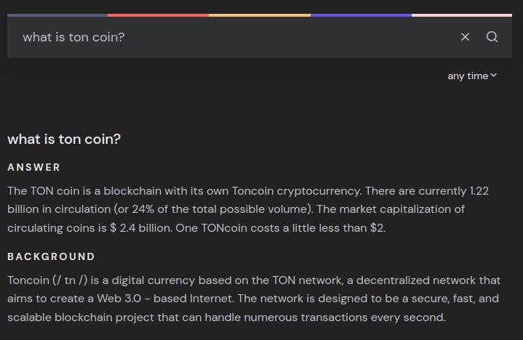Click the bold result heading "what is ton coin?"

(64, 139)
